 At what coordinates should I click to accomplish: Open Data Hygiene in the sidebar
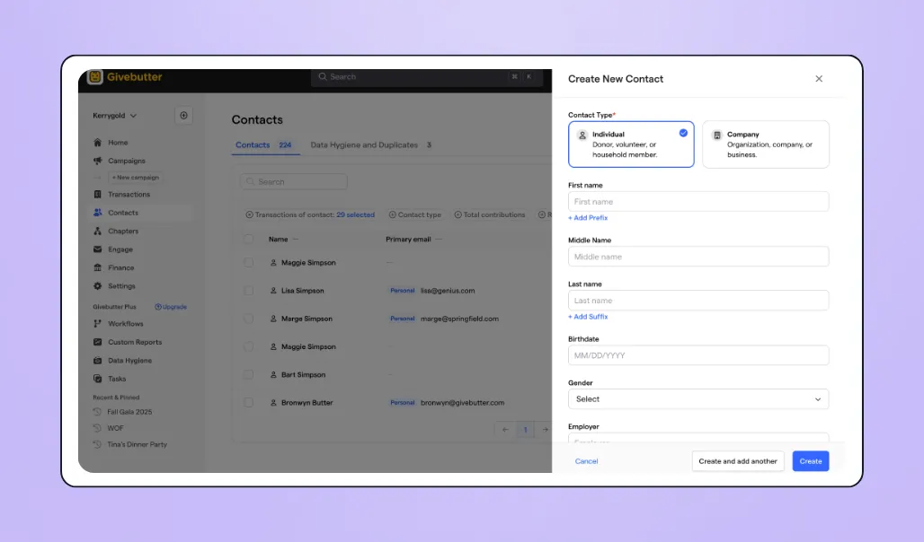pos(129,360)
